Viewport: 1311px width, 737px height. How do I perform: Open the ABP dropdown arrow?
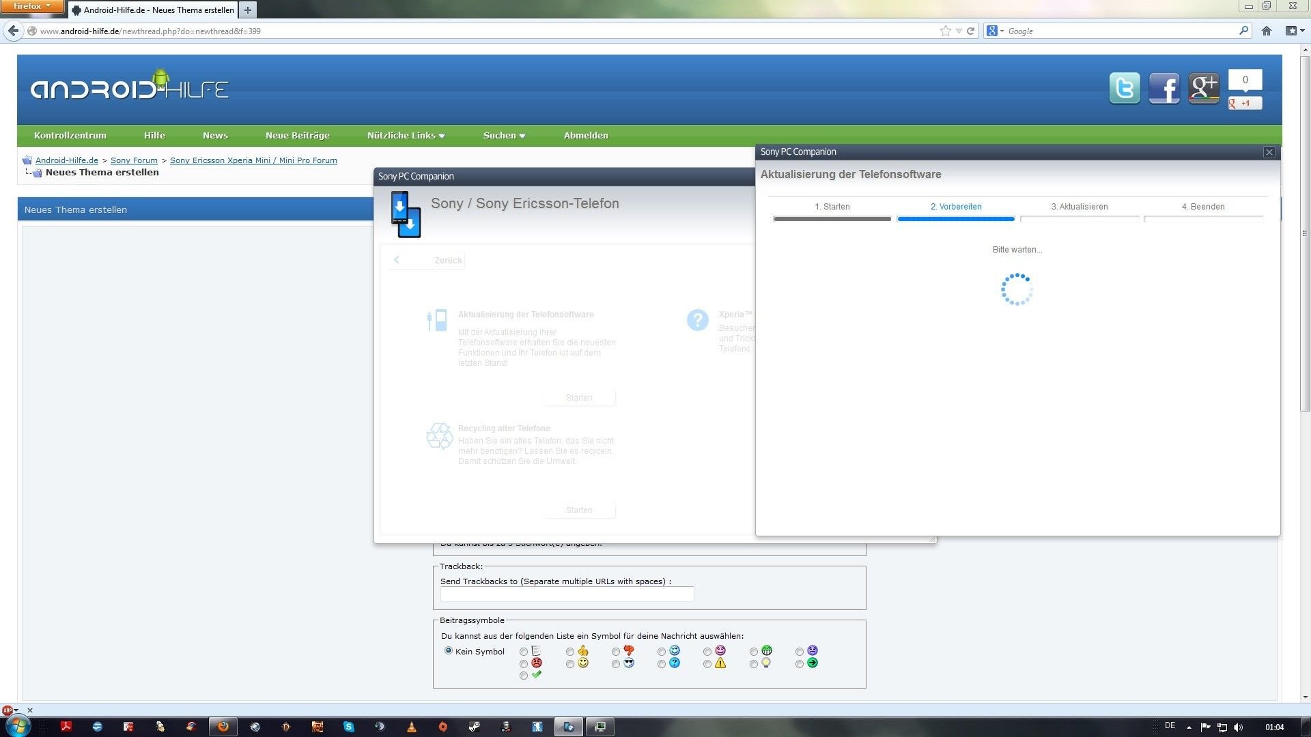tap(16, 710)
